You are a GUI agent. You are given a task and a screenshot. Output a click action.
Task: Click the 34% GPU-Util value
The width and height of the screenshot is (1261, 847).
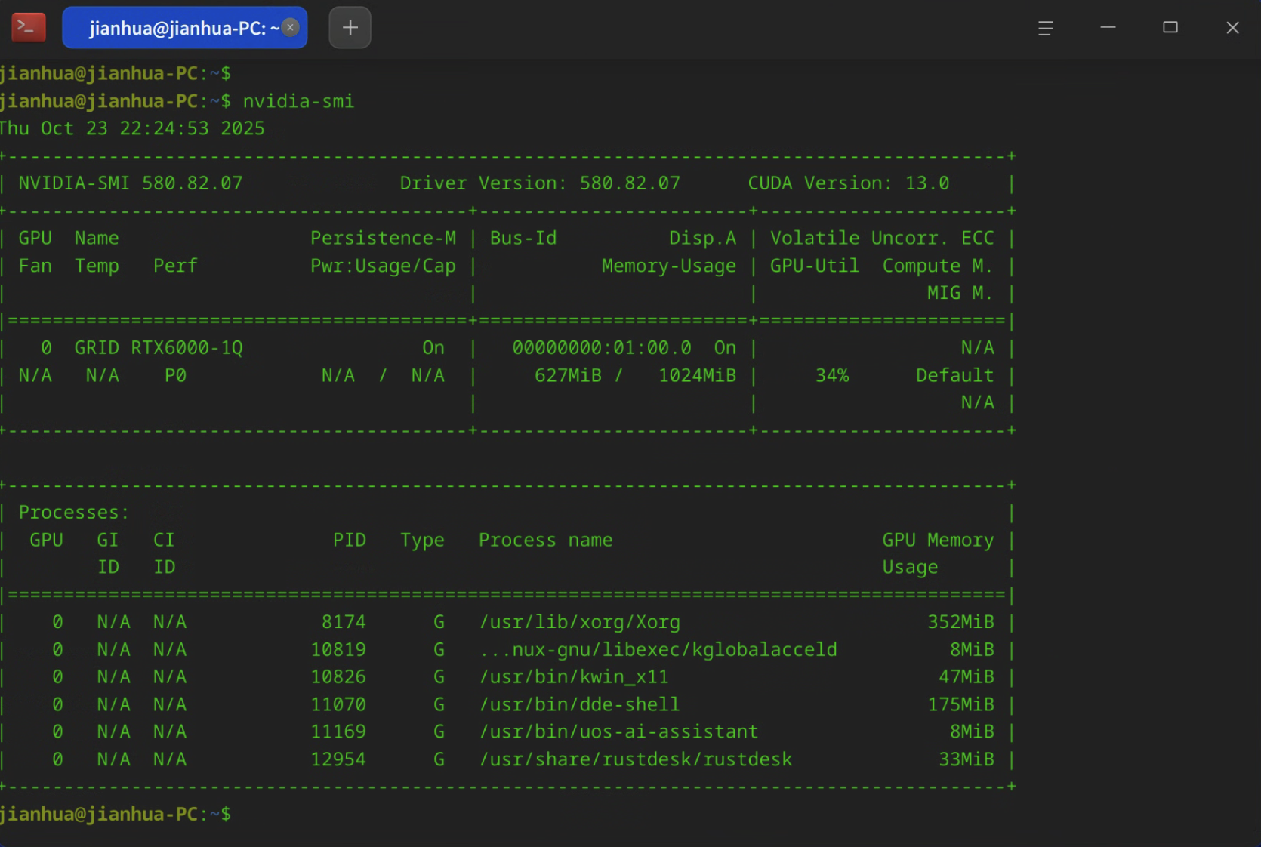832,375
